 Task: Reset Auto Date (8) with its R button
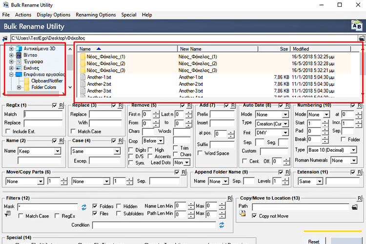(x=287, y=105)
